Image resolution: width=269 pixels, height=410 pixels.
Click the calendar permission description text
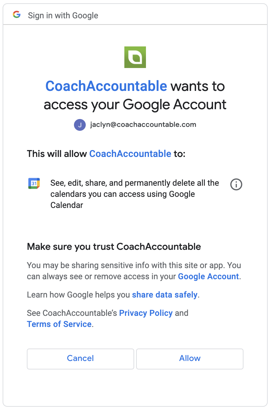134,194
